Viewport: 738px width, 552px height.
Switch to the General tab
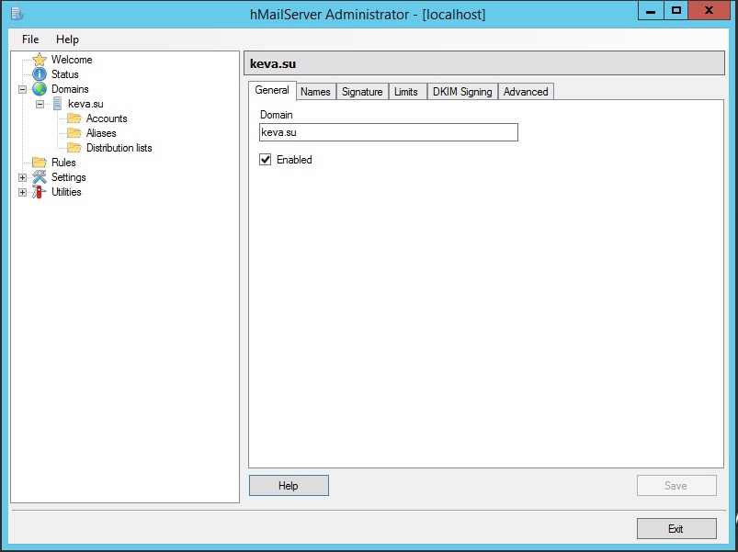(272, 90)
